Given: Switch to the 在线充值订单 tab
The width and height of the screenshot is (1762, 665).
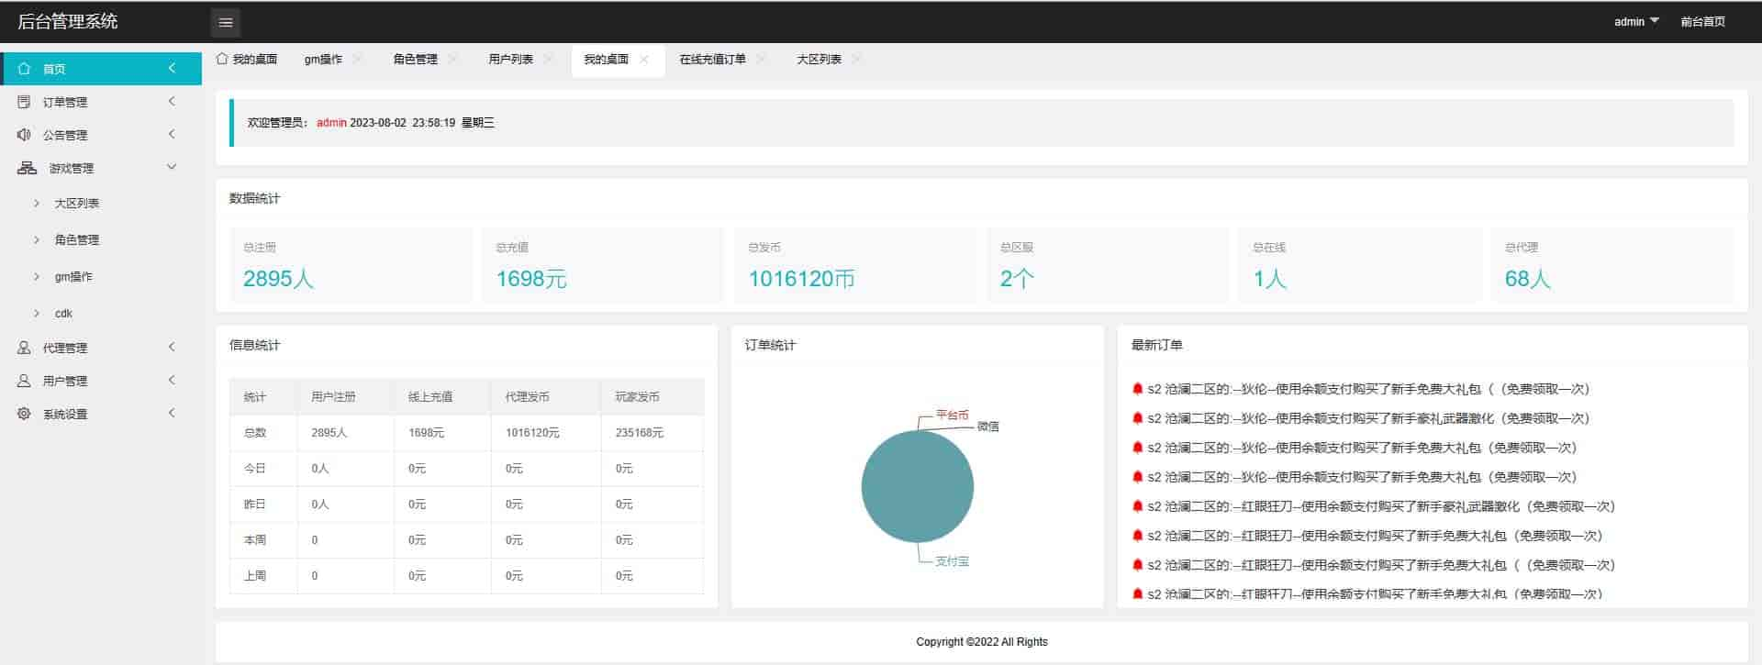Looking at the screenshot, I should coord(712,60).
